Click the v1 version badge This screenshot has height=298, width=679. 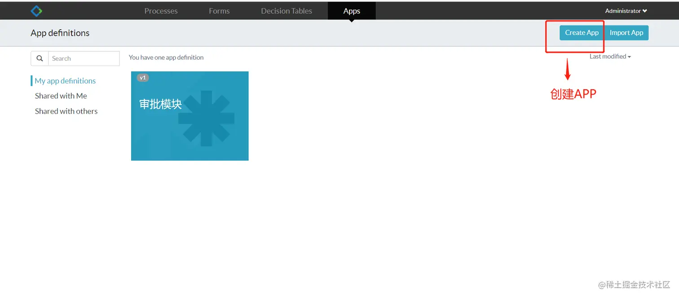coord(143,78)
